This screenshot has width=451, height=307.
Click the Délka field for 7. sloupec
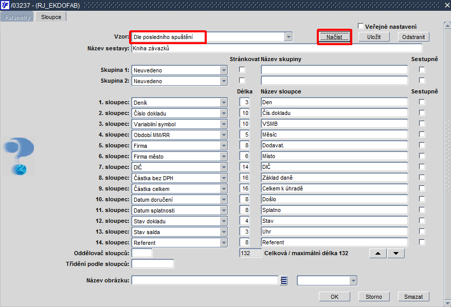coord(244,167)
